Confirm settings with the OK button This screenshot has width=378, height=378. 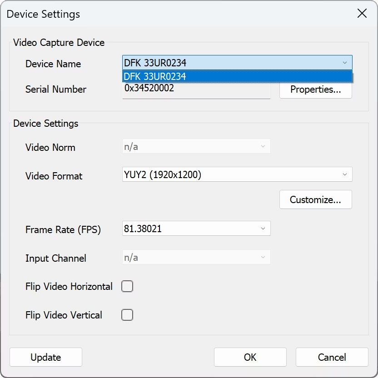(x=250, y=357)
